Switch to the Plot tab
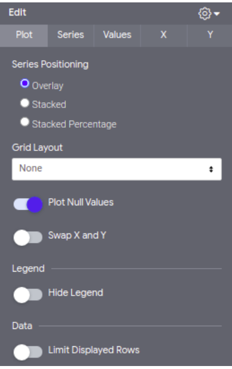This screenshot has height=369, width=232. (x=24, y=35)
